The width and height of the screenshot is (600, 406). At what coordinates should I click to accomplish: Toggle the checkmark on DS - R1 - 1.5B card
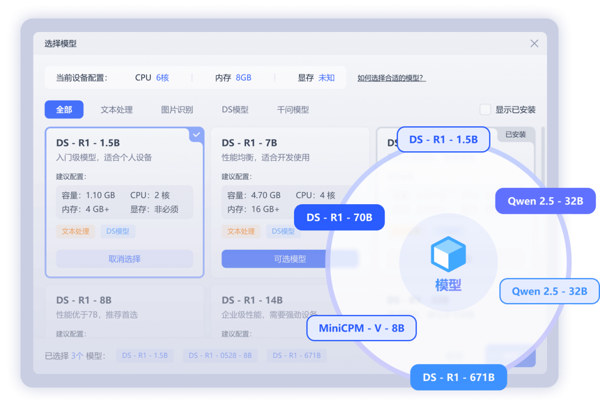[x=197, y=134]
